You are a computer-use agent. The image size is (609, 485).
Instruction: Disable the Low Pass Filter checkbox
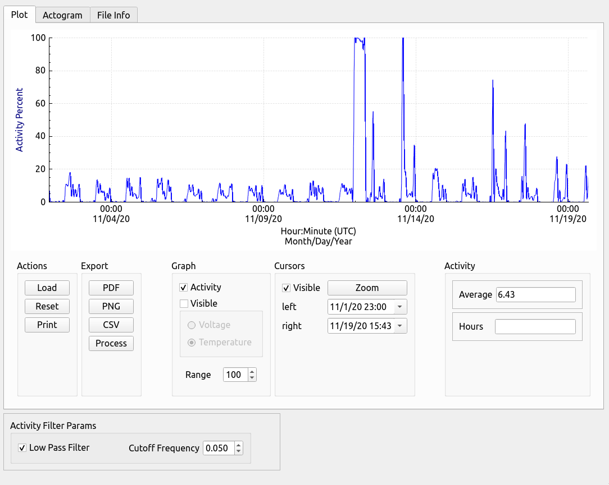point(22,448)
